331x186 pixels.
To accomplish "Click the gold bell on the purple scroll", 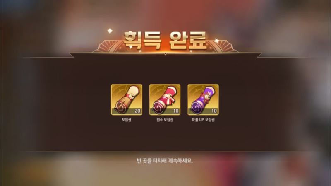I will [x=208, y=97].
